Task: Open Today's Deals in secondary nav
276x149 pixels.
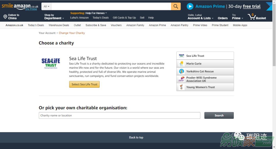Action: point(36,25)
